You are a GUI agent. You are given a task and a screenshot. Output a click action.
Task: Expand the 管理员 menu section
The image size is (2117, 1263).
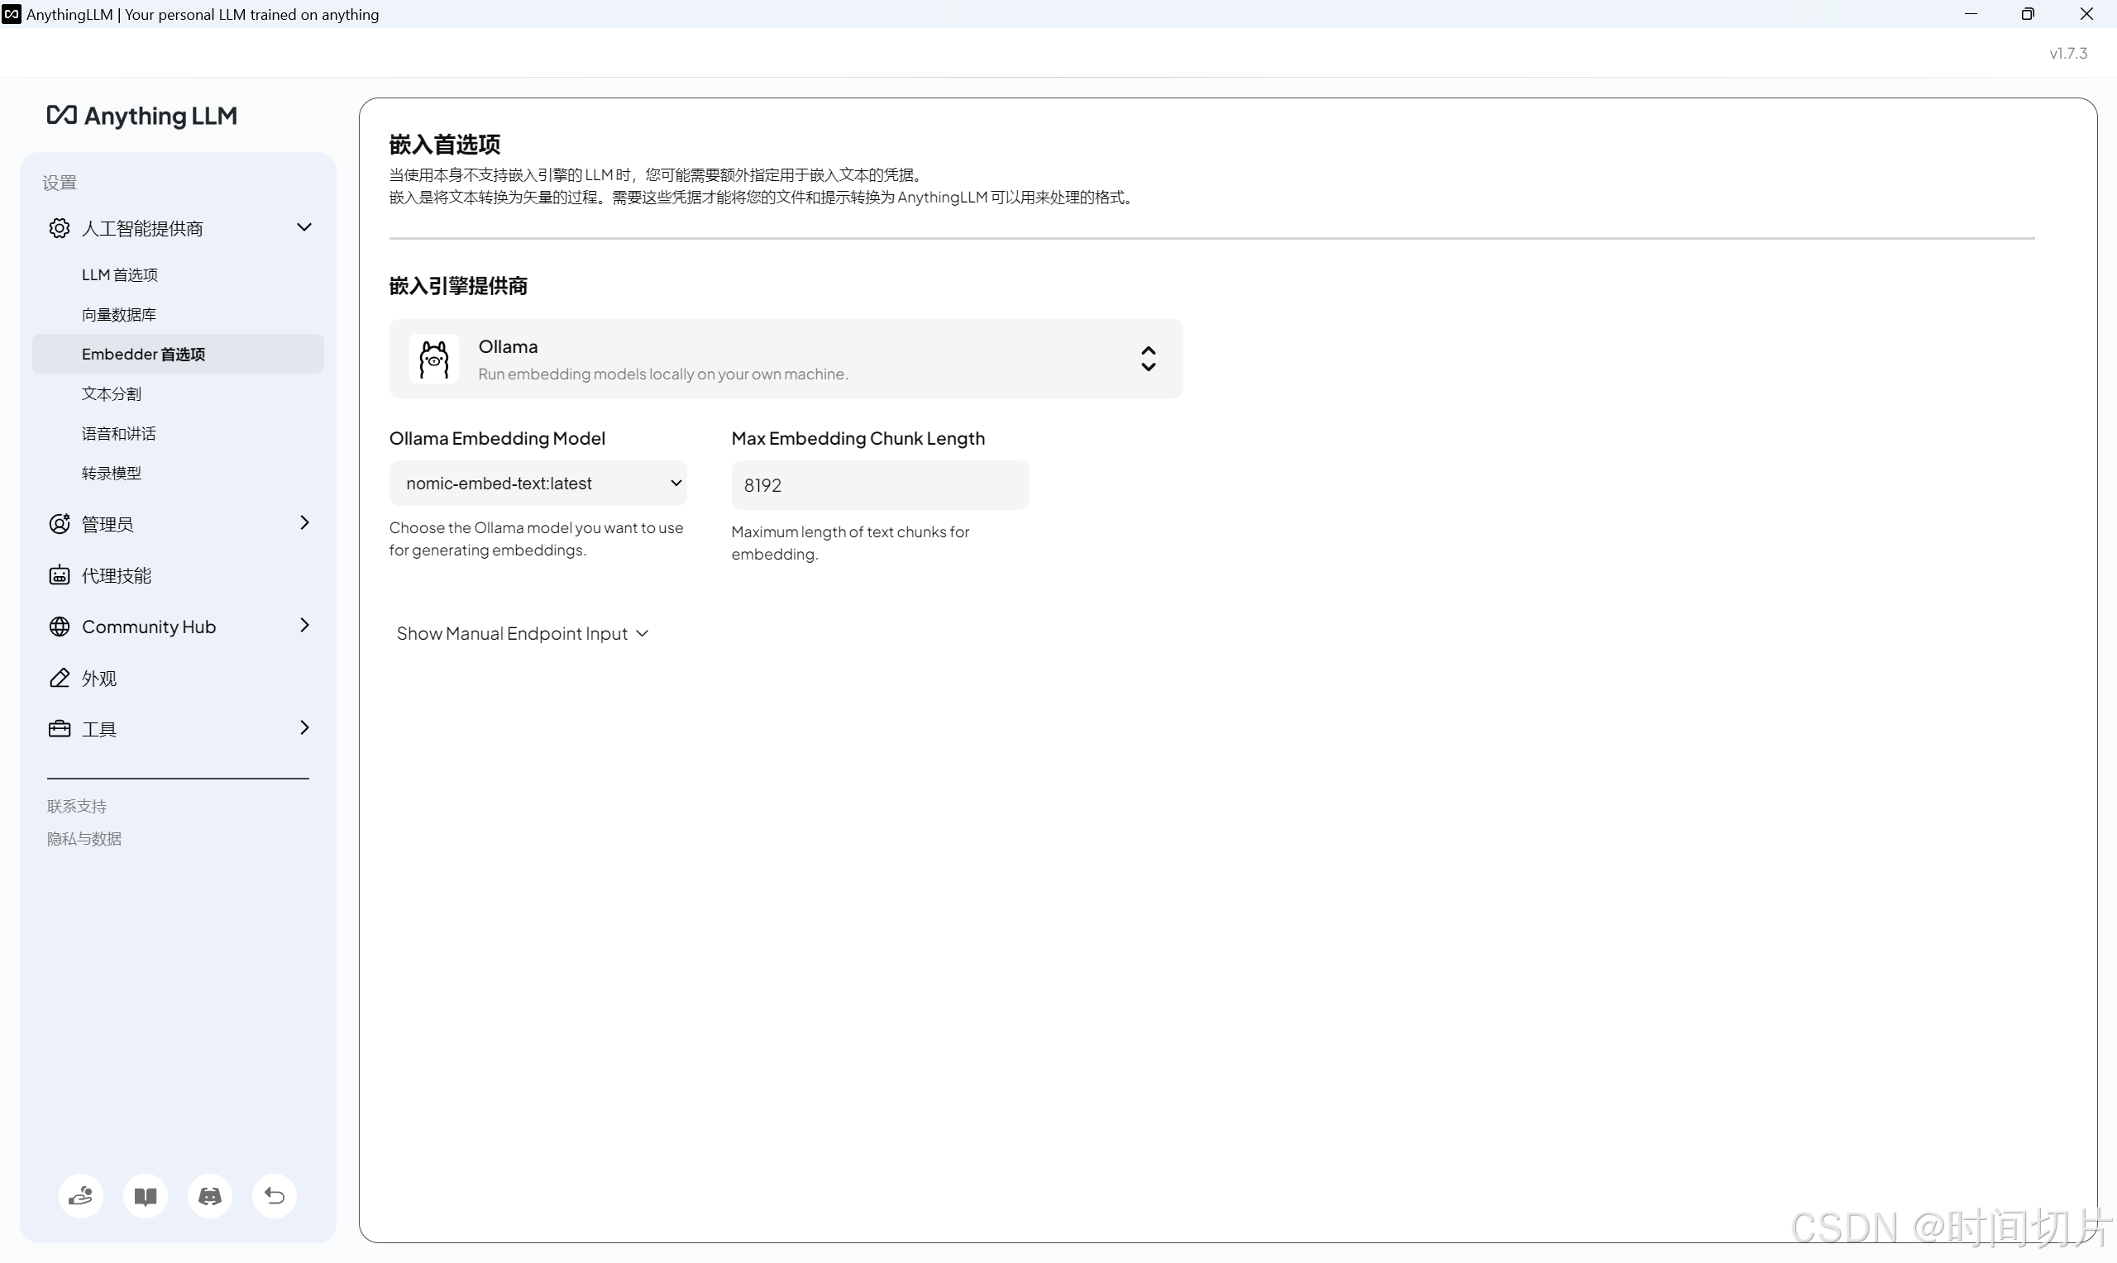303,522
